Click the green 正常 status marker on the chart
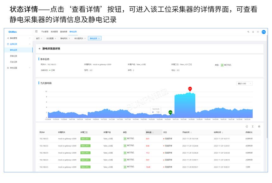 pos(170,112)
